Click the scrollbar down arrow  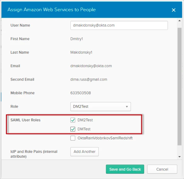click(x=180, y=157)
